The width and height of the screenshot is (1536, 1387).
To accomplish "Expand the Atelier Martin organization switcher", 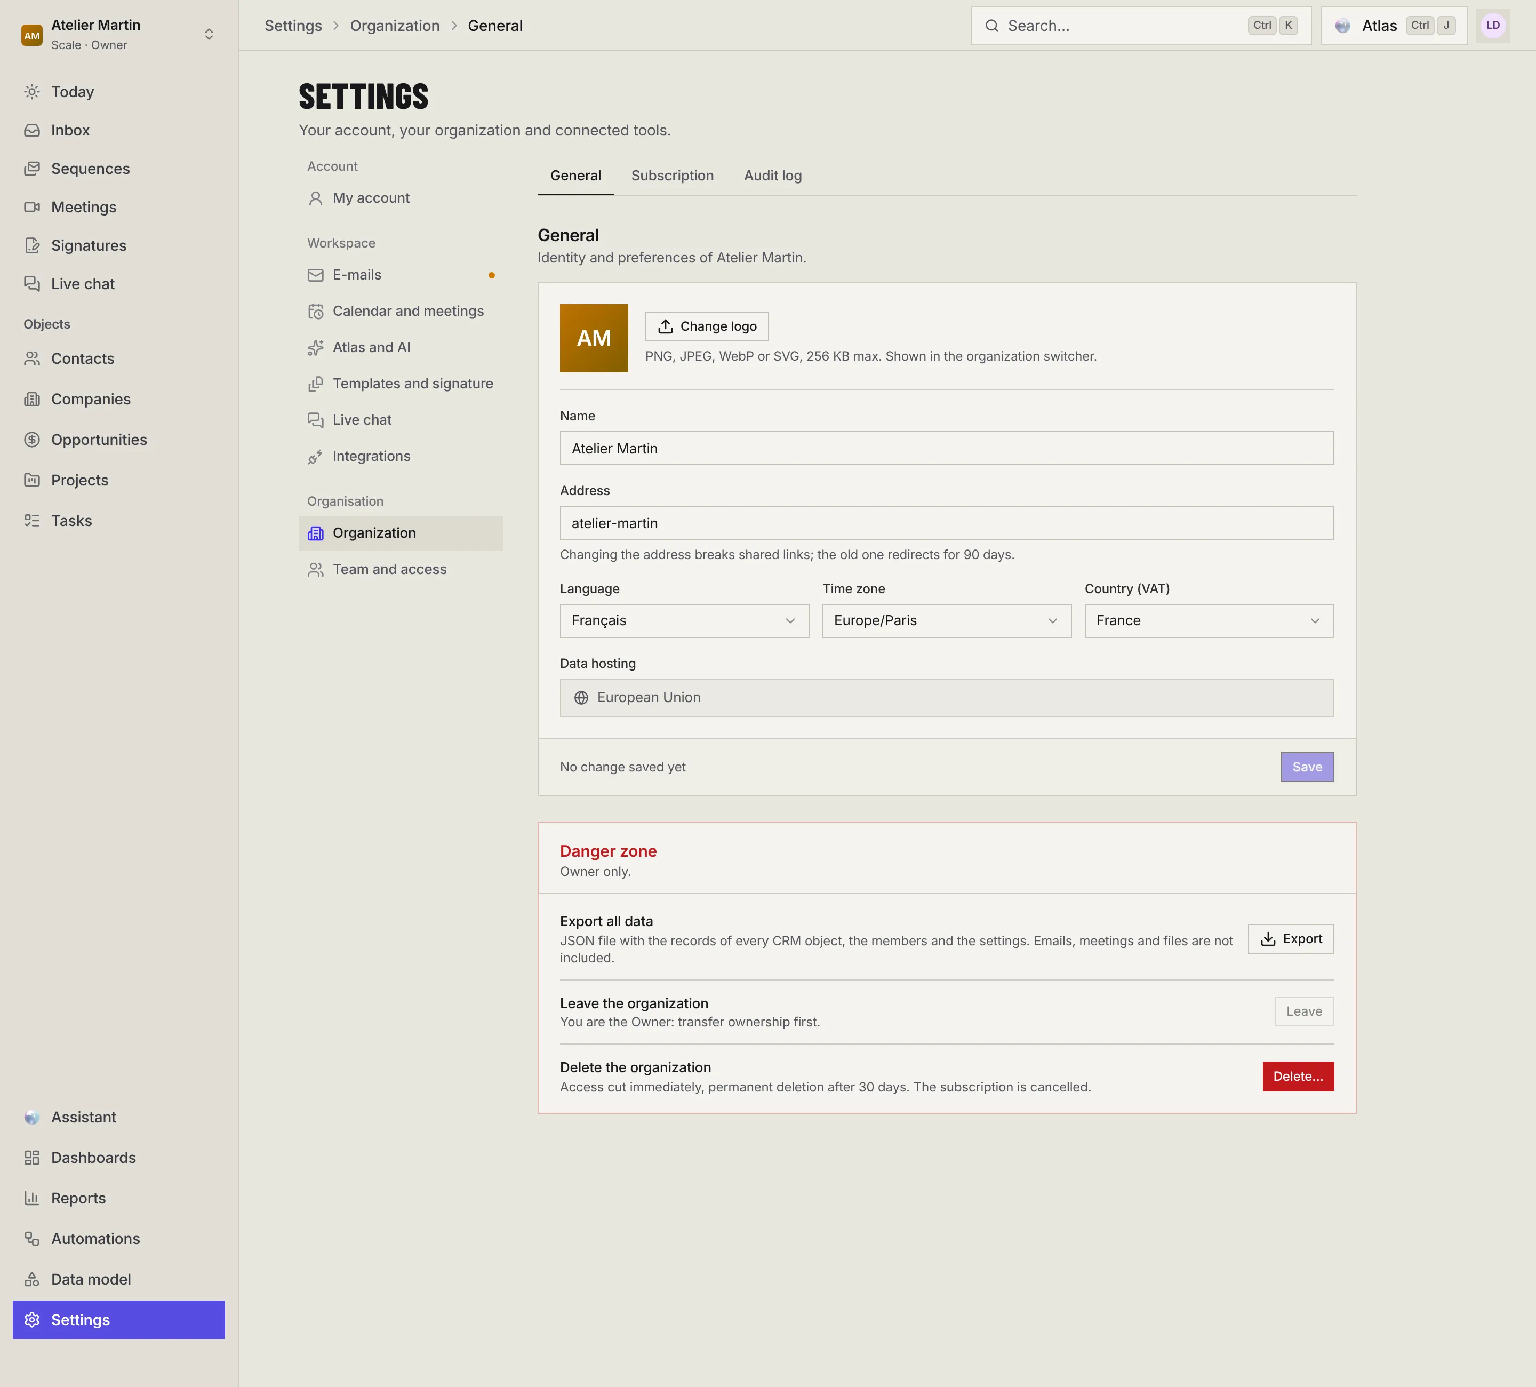I will click(119, 34).
